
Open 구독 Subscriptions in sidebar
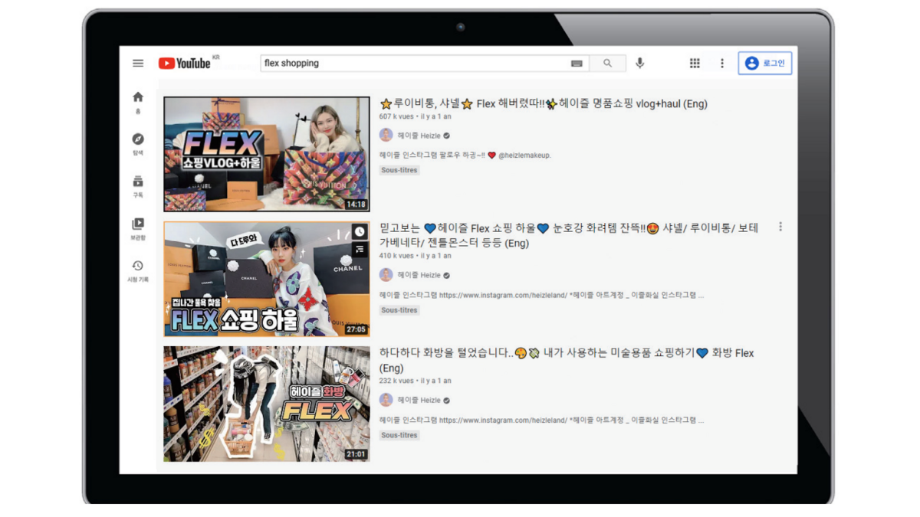(x=138, y=185)
